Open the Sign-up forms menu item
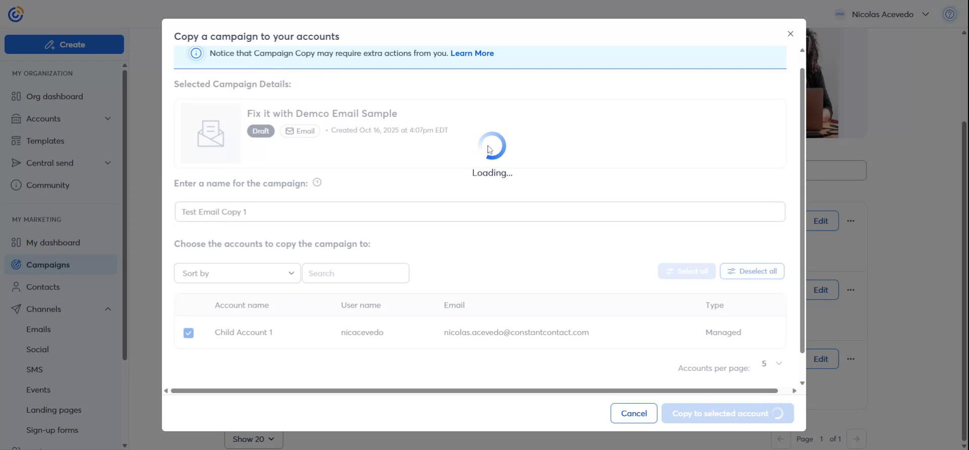 click(52, 430)
